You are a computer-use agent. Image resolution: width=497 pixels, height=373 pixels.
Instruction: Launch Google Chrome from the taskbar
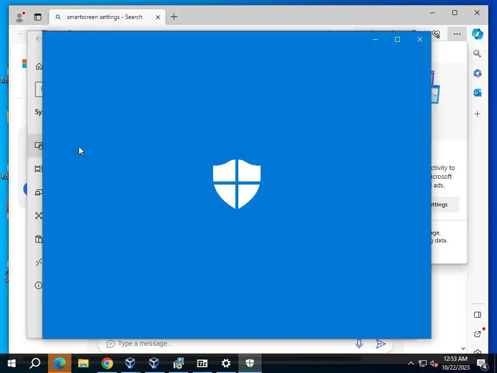click(x=107, y=363)
